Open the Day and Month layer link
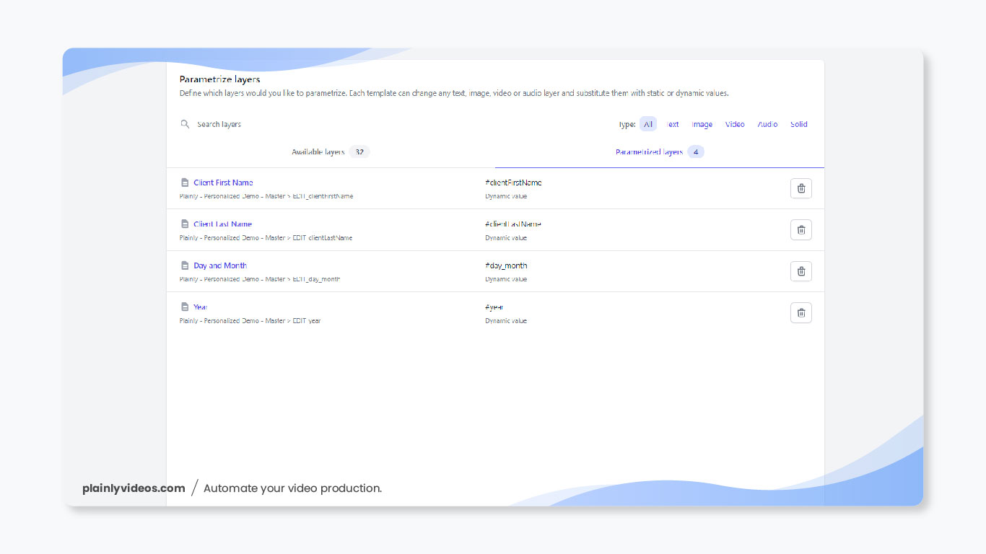This screenshot has height=554, width=986. 220,265
